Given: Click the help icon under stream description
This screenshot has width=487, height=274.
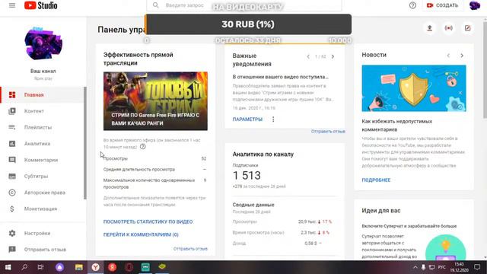Looking at the screenshot, I should tap(142, 147).
